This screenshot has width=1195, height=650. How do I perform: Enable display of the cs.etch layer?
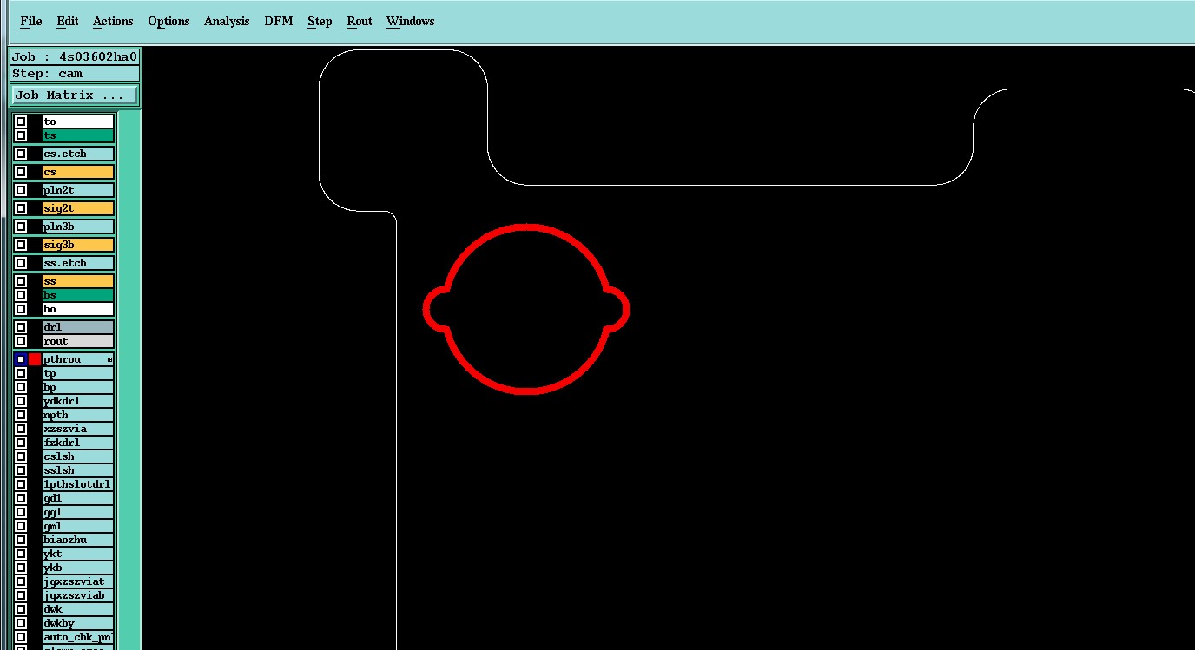click(x=21, y=154)
